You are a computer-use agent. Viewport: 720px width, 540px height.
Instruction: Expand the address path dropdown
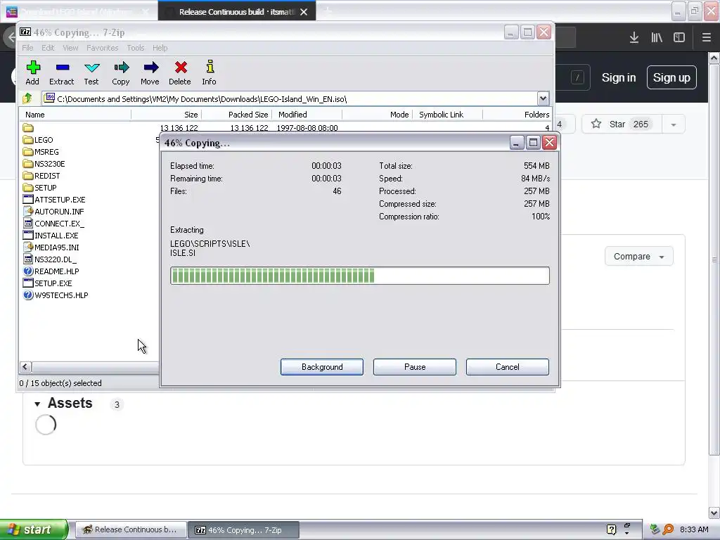point(543,98)
